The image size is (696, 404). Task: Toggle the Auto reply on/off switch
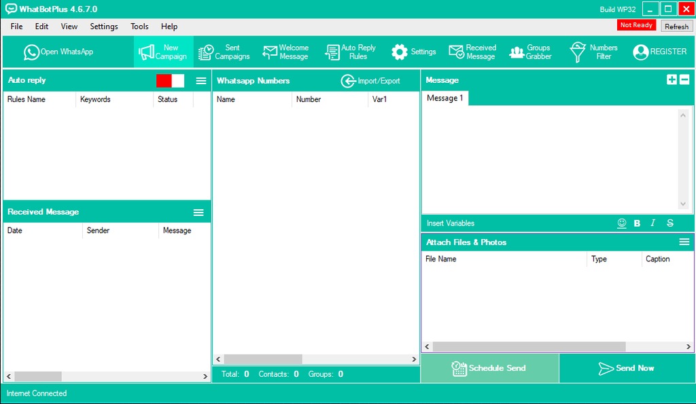(x=170, y=81)
